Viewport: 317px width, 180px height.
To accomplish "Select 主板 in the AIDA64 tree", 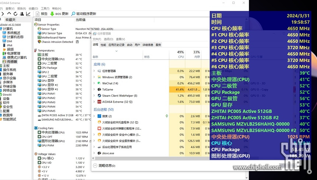I will [6, 66].
